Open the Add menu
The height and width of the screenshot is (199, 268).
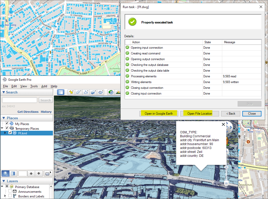tap(44, 86)
